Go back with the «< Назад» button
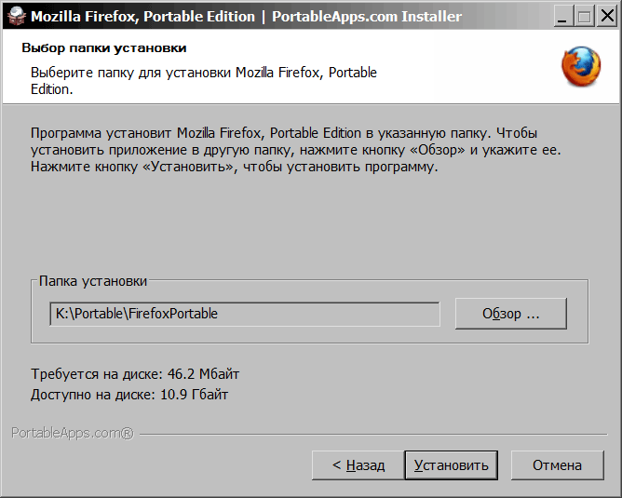Image resolution: width=622 pixels, height=498 pixels. pyautogui.click(x=358, y=465)
